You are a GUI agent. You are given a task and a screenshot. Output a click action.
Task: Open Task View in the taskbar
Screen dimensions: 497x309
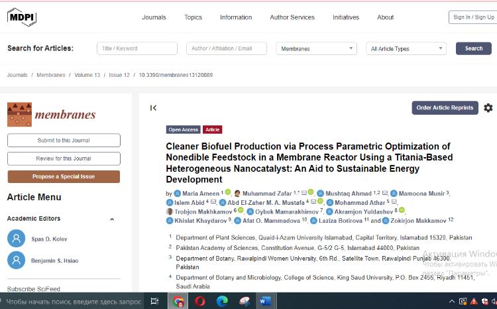pos(154,301)
